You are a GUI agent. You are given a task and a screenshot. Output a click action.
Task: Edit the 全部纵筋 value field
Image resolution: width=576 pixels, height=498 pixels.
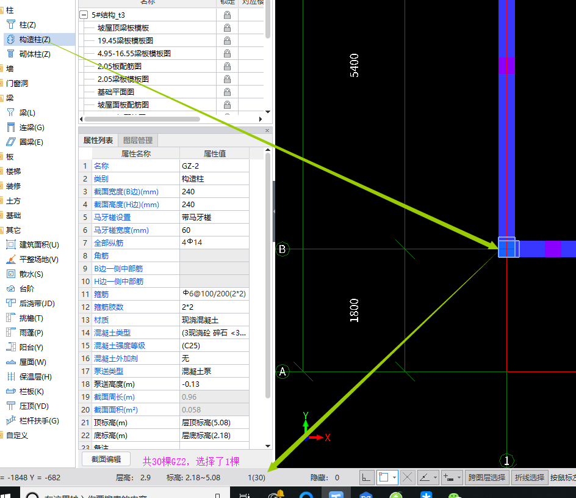click(x=214, y=243)
